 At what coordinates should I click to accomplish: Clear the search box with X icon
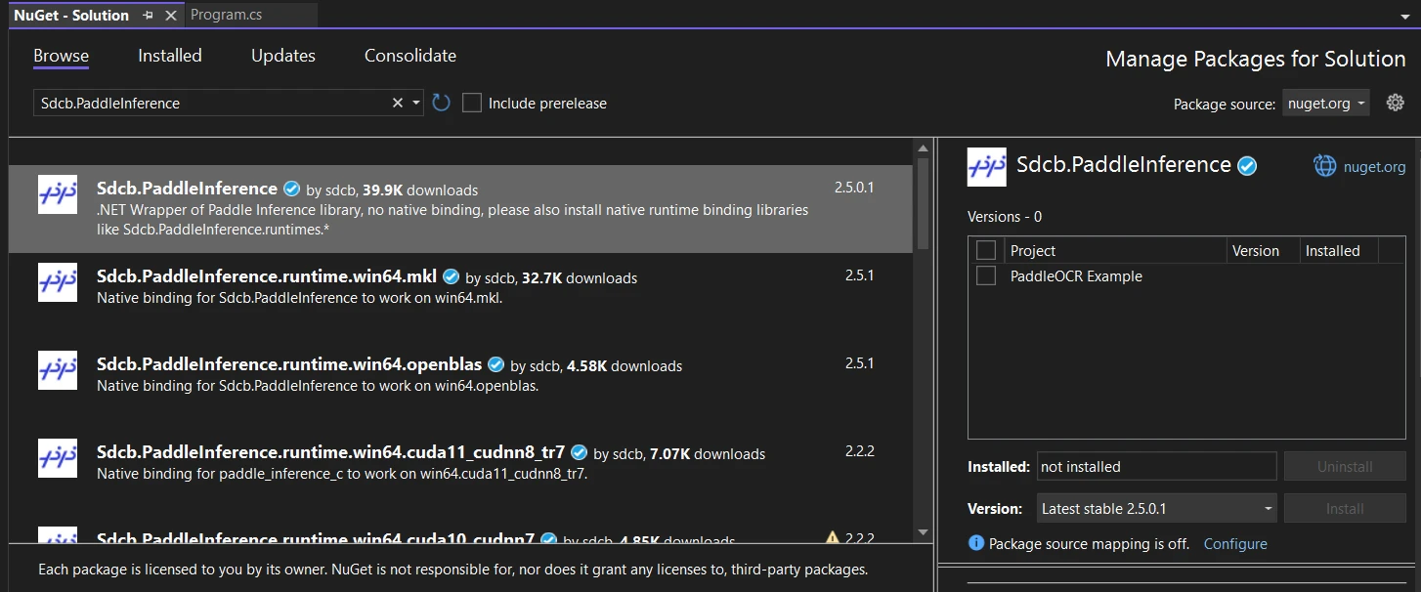(398, 103)
